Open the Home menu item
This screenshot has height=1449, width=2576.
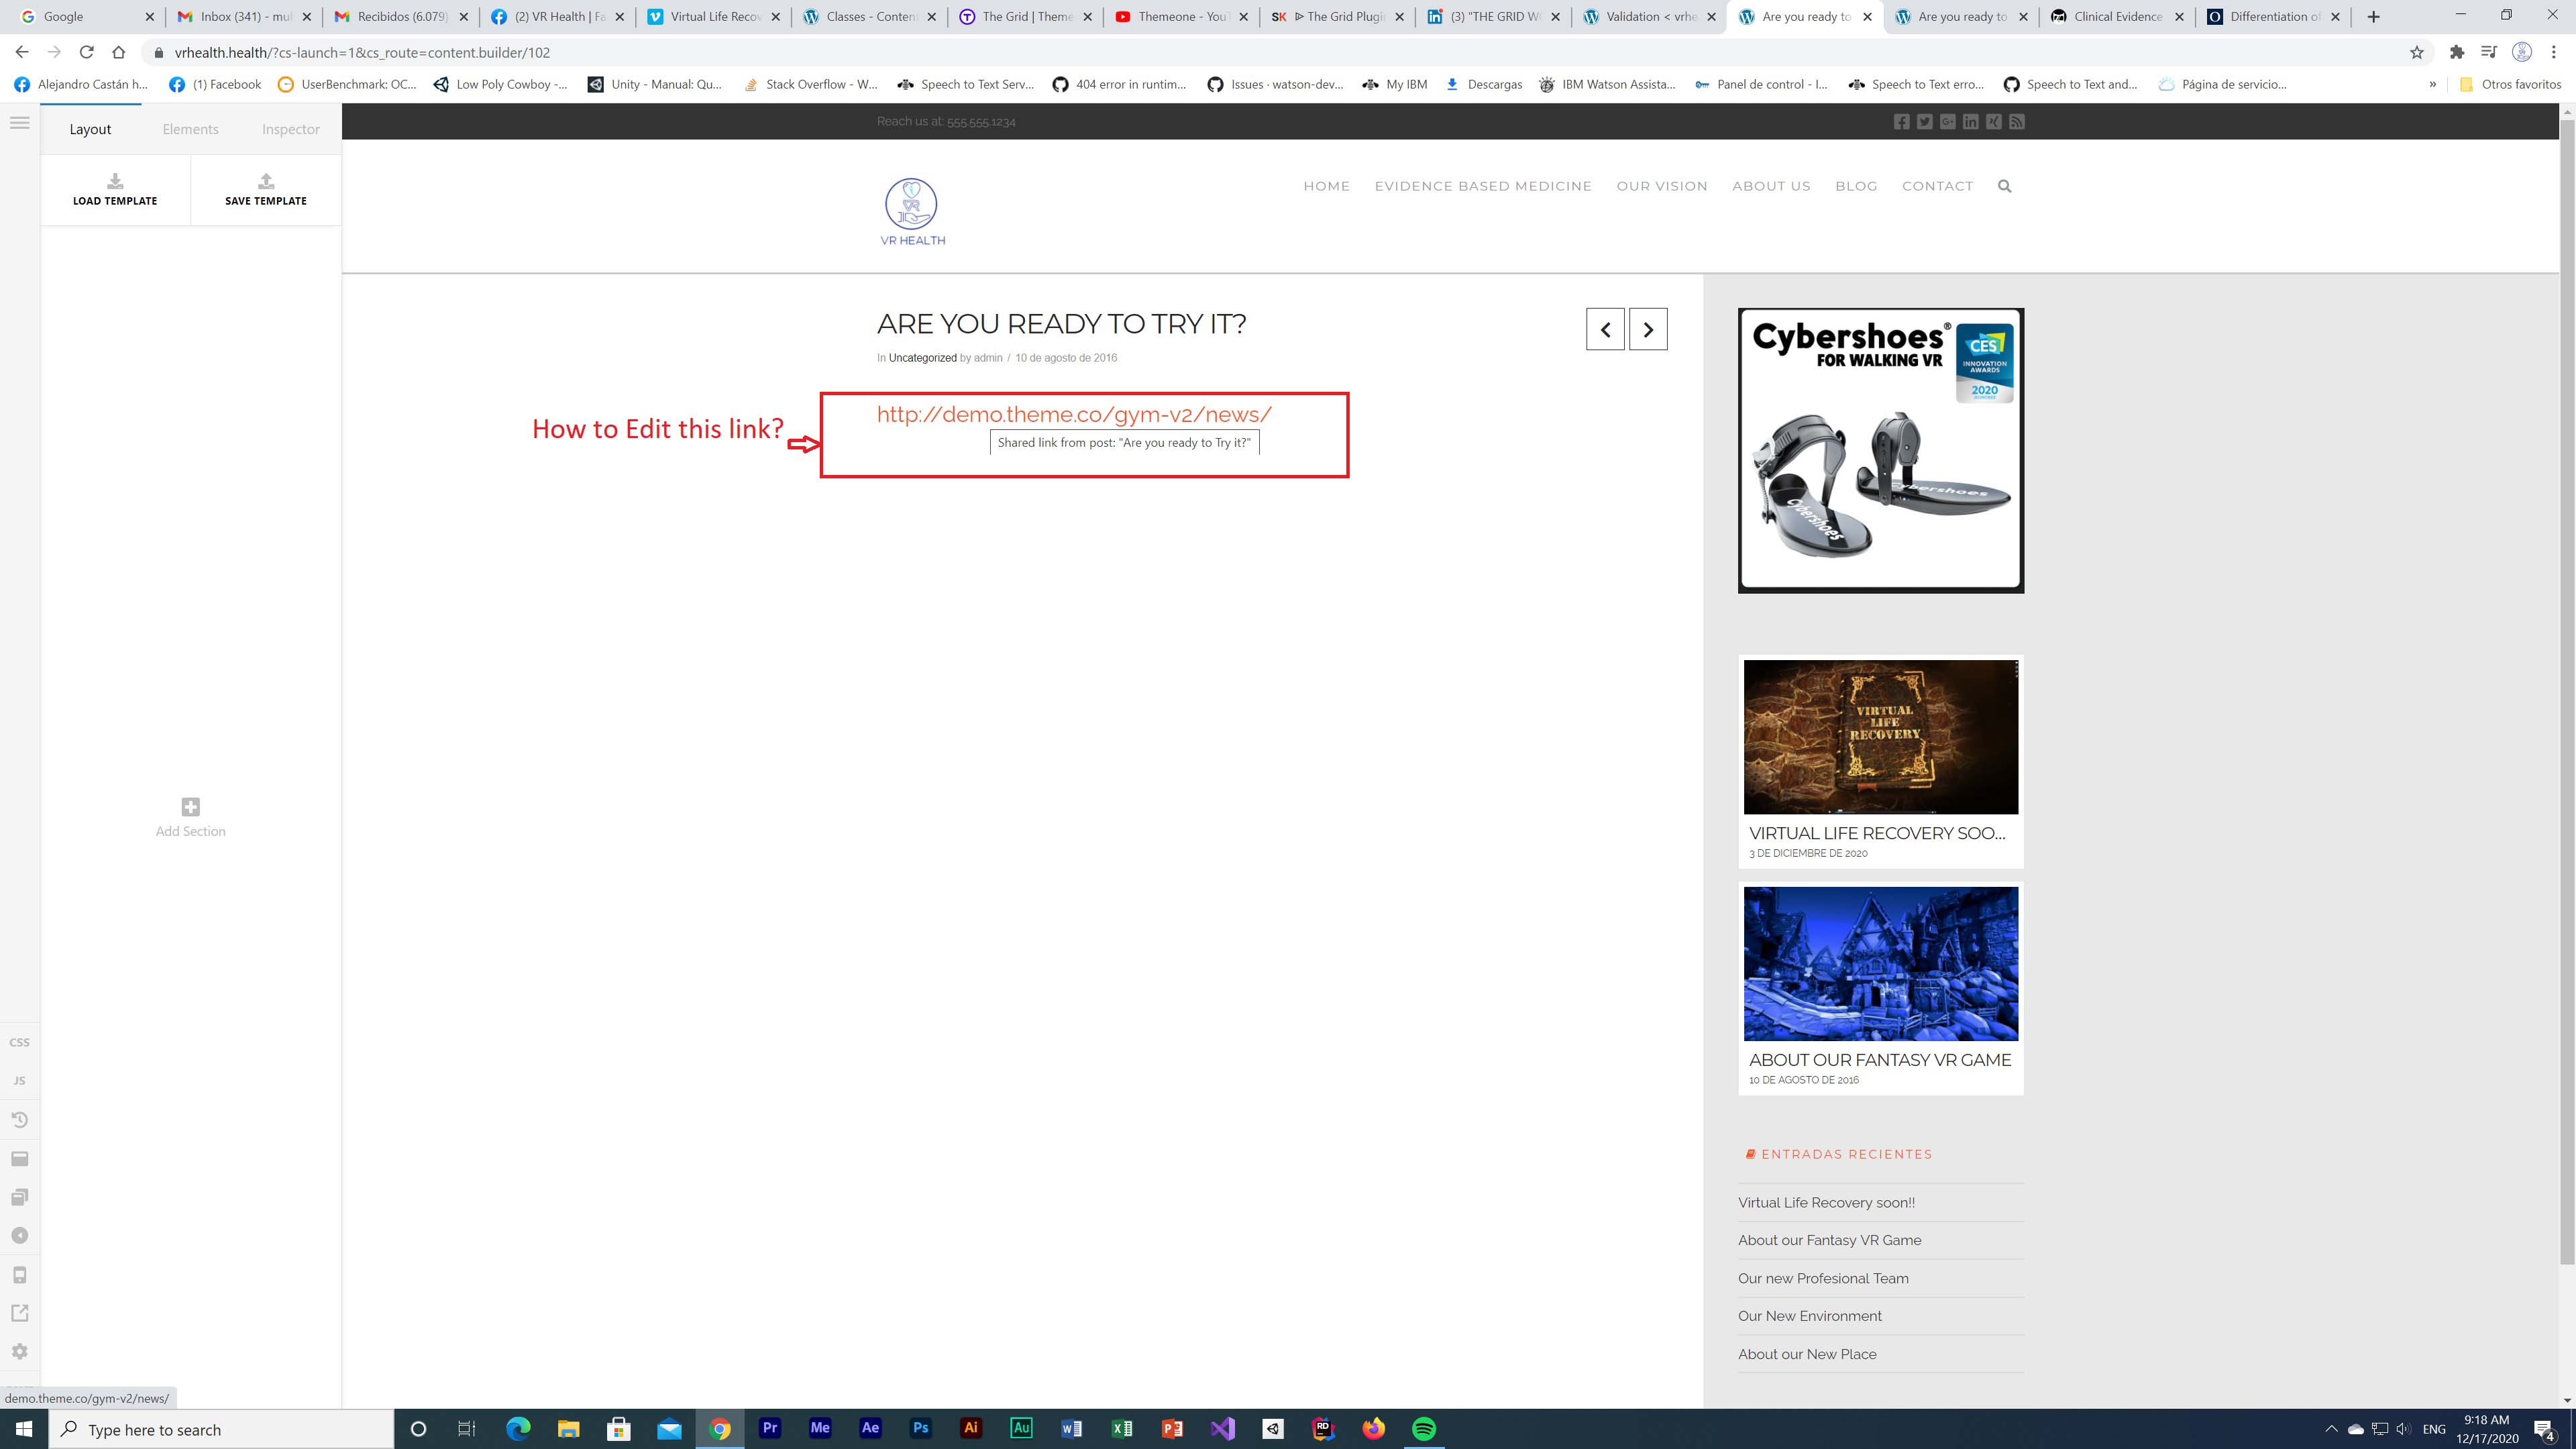[x=1326, y=186]
